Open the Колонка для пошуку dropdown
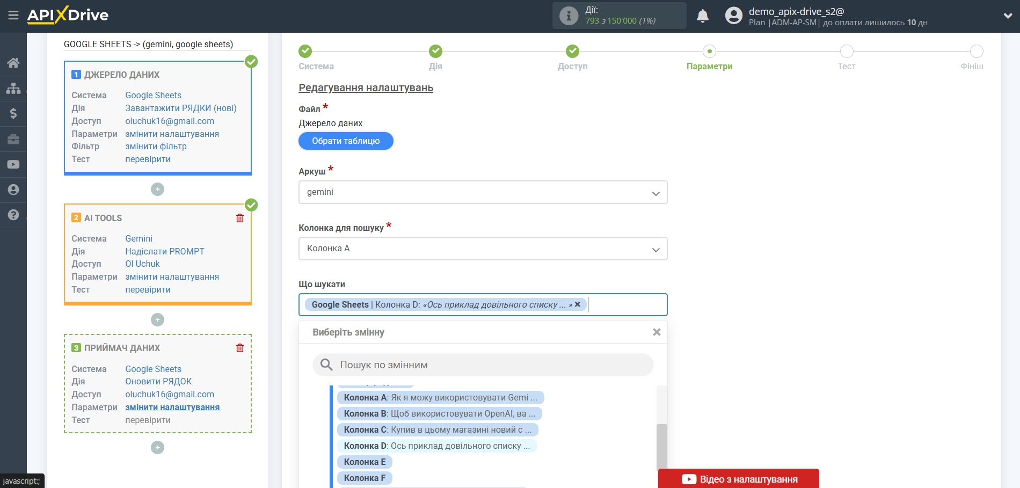1020x488 pixels. click(x=483, y=249)
